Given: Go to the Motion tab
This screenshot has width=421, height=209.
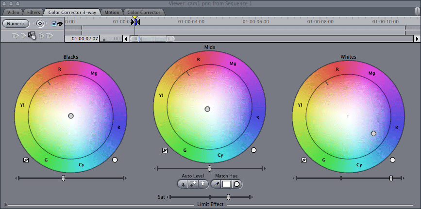Looking at the screenshot, I should point(112,12).
